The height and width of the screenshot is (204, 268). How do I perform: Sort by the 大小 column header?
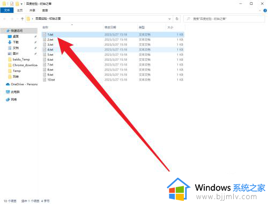tap(170, 27)
